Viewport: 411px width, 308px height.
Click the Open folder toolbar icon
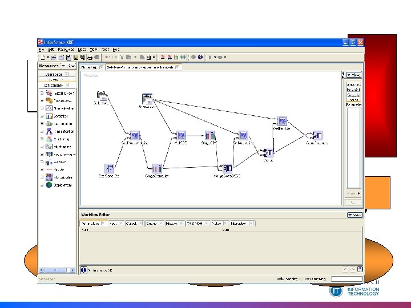53,57
